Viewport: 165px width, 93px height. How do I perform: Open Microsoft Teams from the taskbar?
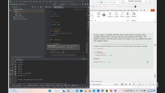pyautogui.click(x=115, y=91)
